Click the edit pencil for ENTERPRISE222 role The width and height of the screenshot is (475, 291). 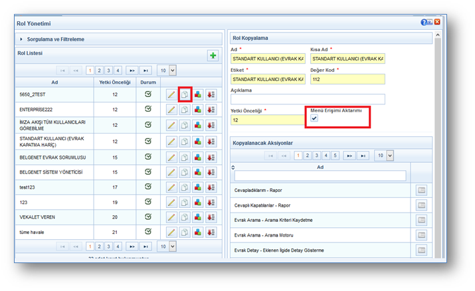click(x=171, y=109)
